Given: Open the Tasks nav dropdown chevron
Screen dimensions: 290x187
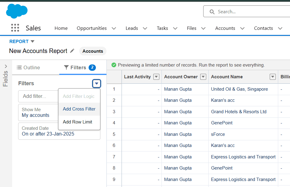Looking at the screenshot, I should click(175, 28).
